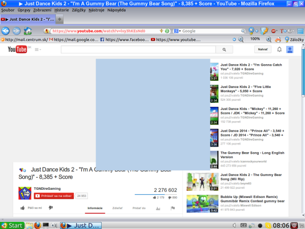Open the Historie menu

pyautogui.click(x=62, y=10)
